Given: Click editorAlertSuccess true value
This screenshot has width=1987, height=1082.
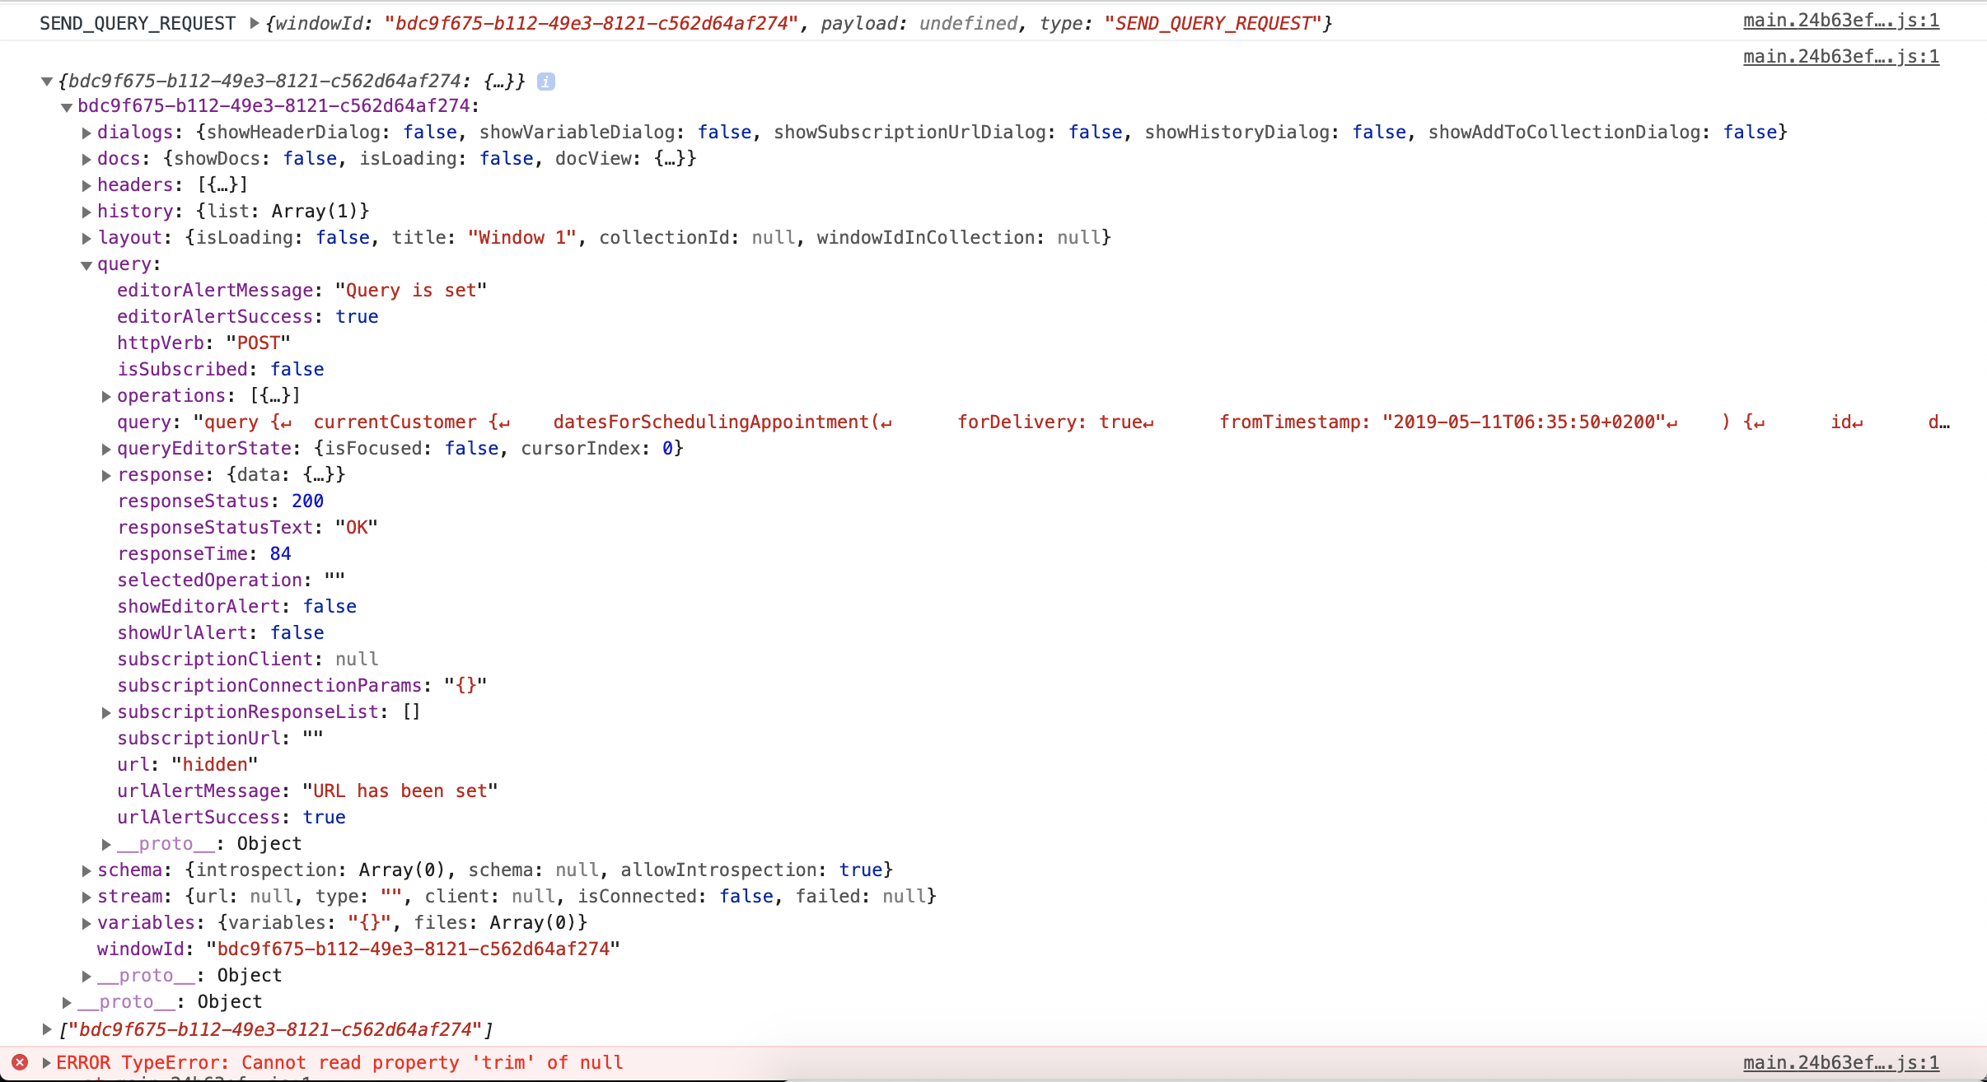Looking at the screenshot, I should (357, 316).
